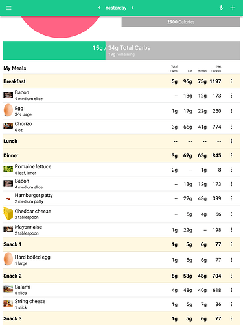Open Snack 2 three-dot menu
Viewport: 243px width, 325px height.
click(231, 276)
